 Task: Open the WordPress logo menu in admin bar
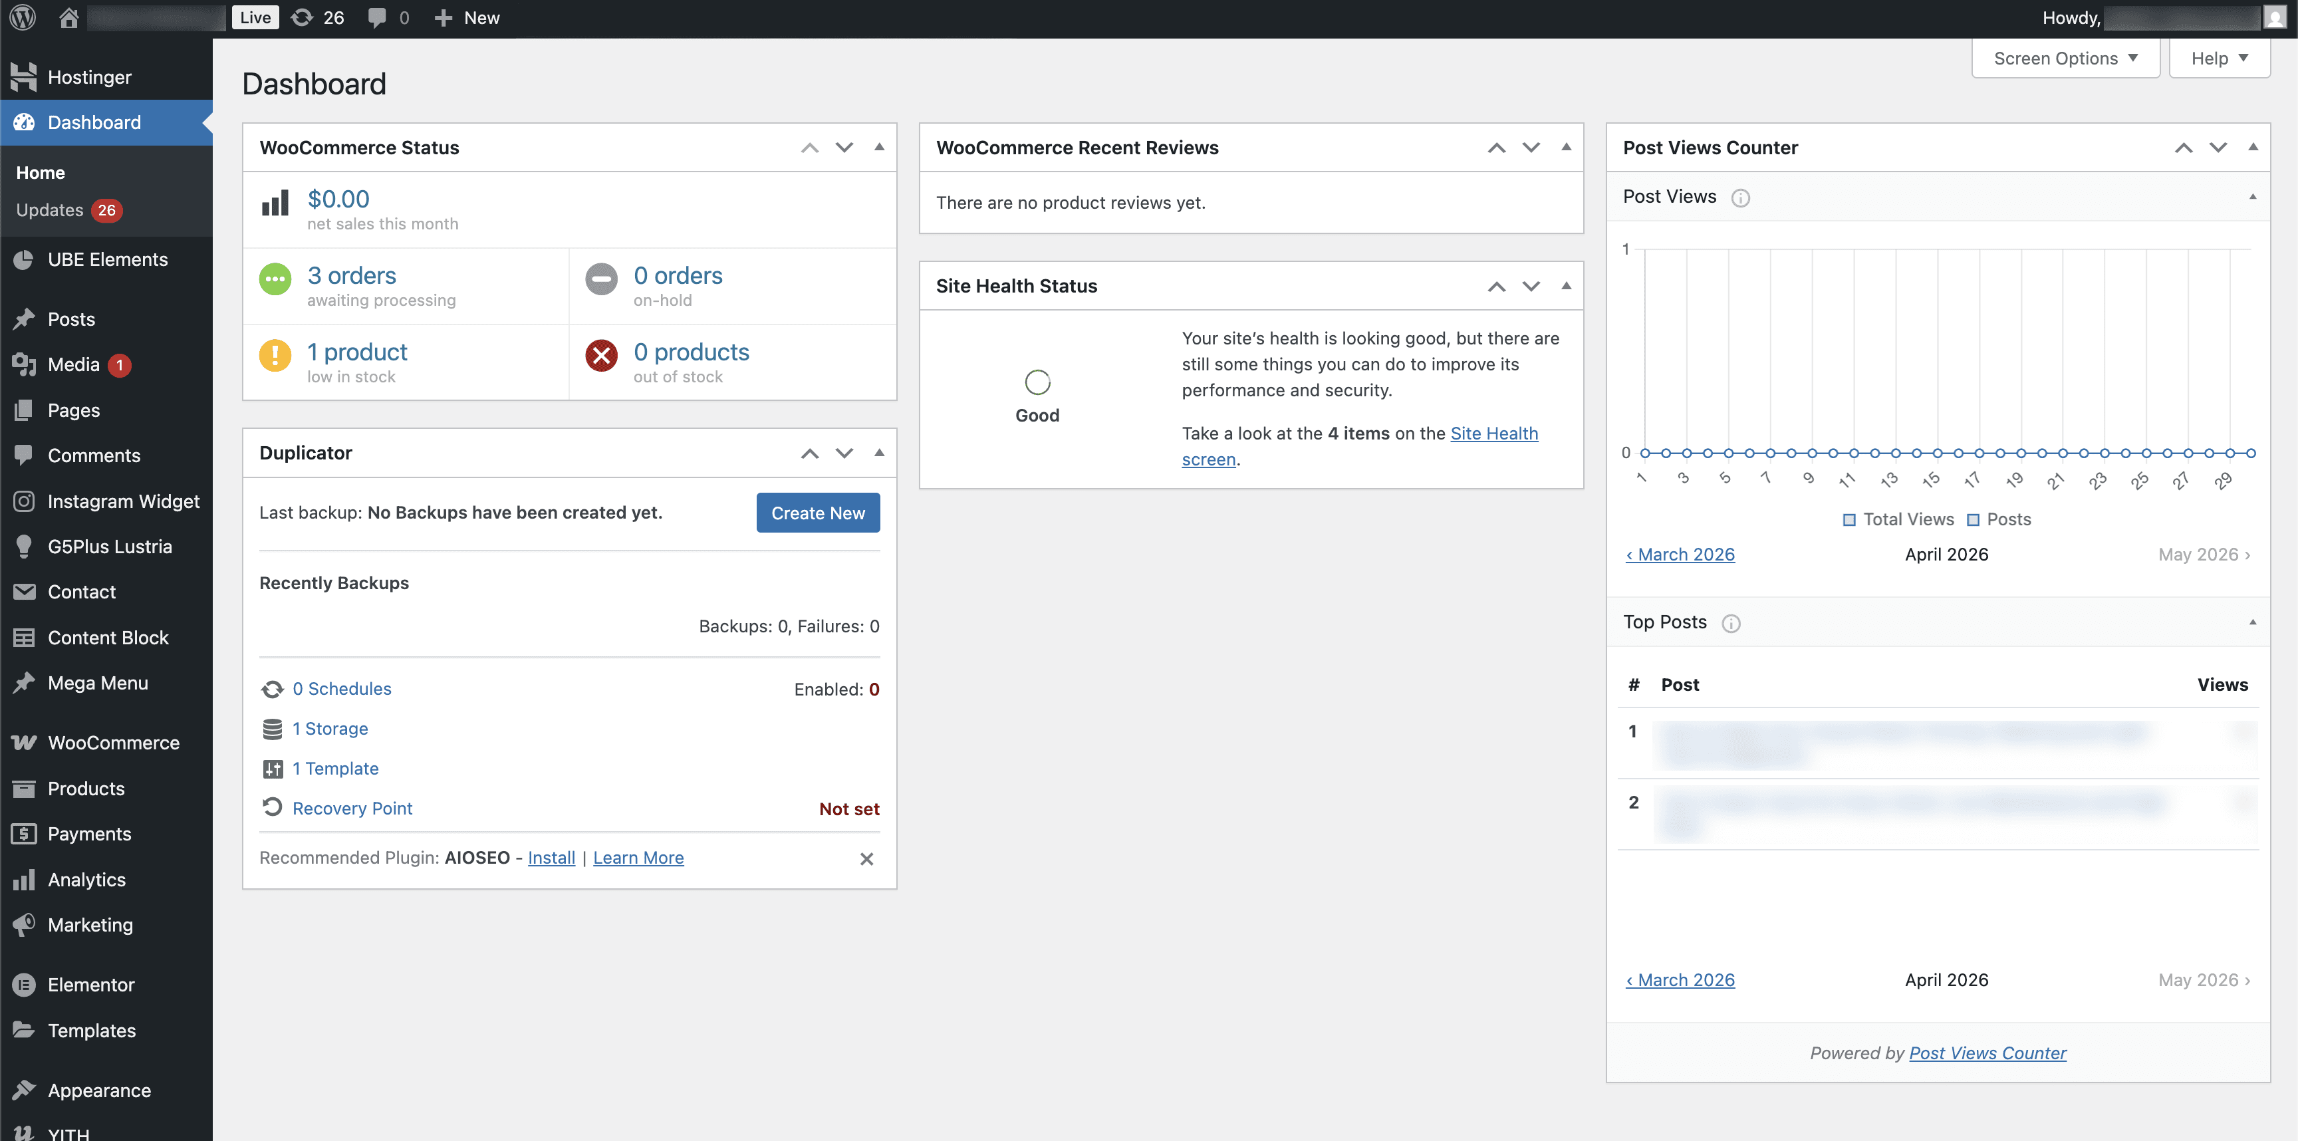pos(21,17)
